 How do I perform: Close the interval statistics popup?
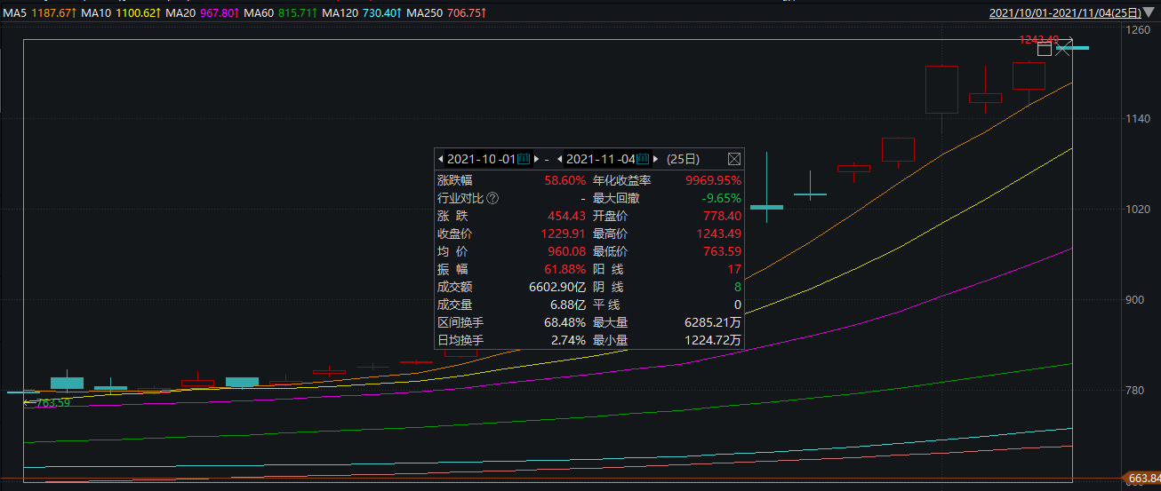click(734, 159)
